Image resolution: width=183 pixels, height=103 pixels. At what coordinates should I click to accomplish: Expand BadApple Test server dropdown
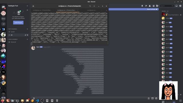coord(27,6)
